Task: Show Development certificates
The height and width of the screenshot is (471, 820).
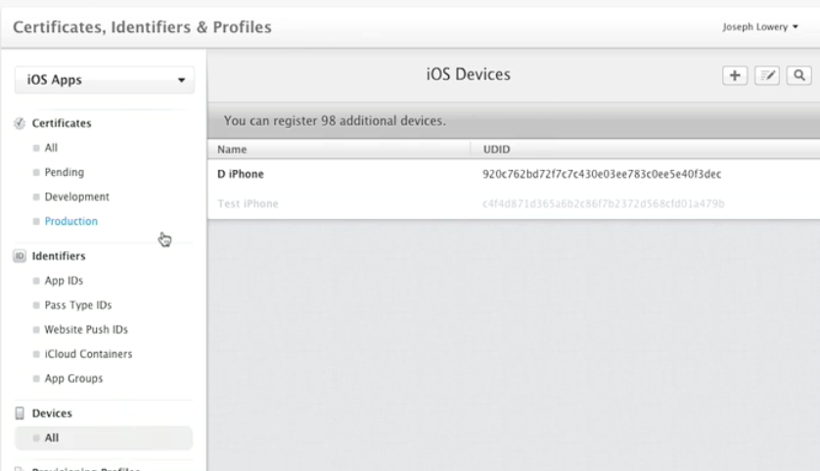Action: pos(76,197)
